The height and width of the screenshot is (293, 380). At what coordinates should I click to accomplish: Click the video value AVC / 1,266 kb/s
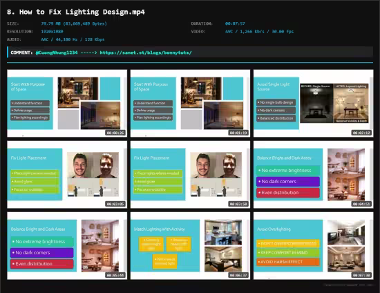point(259,32)
